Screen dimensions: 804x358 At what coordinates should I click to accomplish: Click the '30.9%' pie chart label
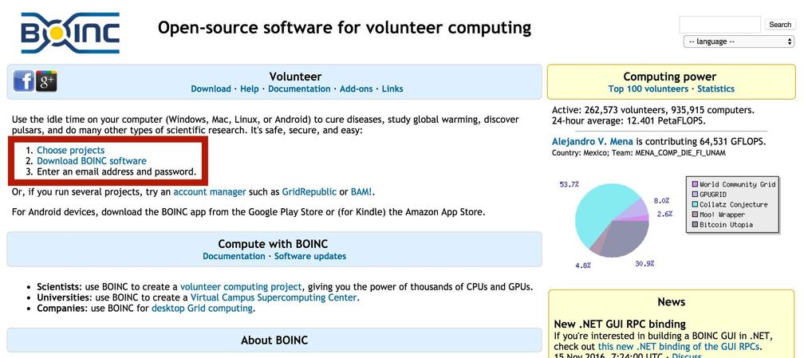[644, 264]
